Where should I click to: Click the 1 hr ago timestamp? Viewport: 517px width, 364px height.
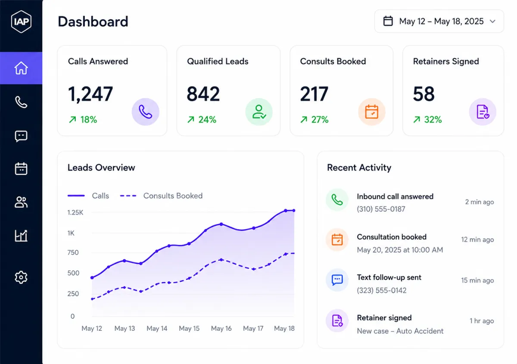click(482, 321)
